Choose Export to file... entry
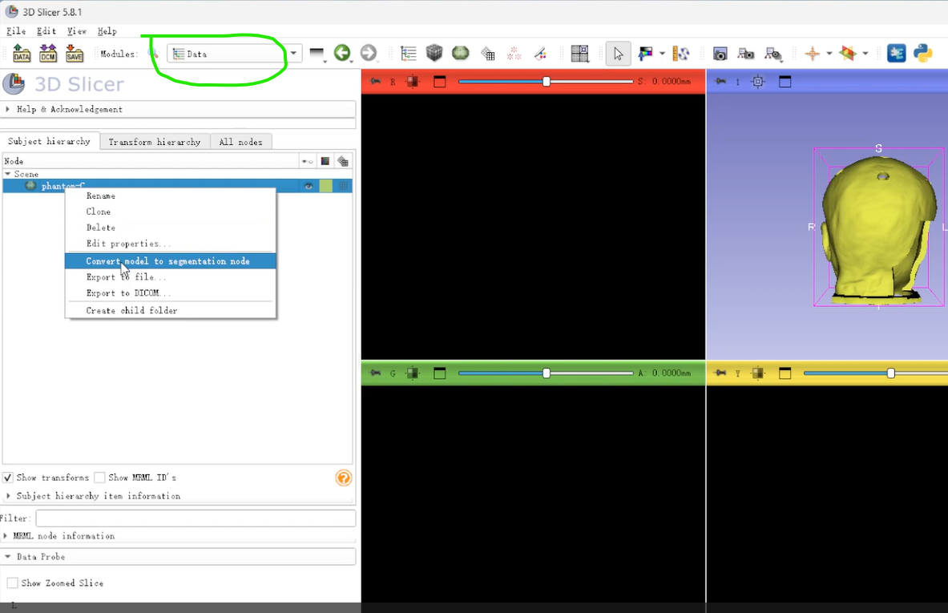 tap(171, 277)
